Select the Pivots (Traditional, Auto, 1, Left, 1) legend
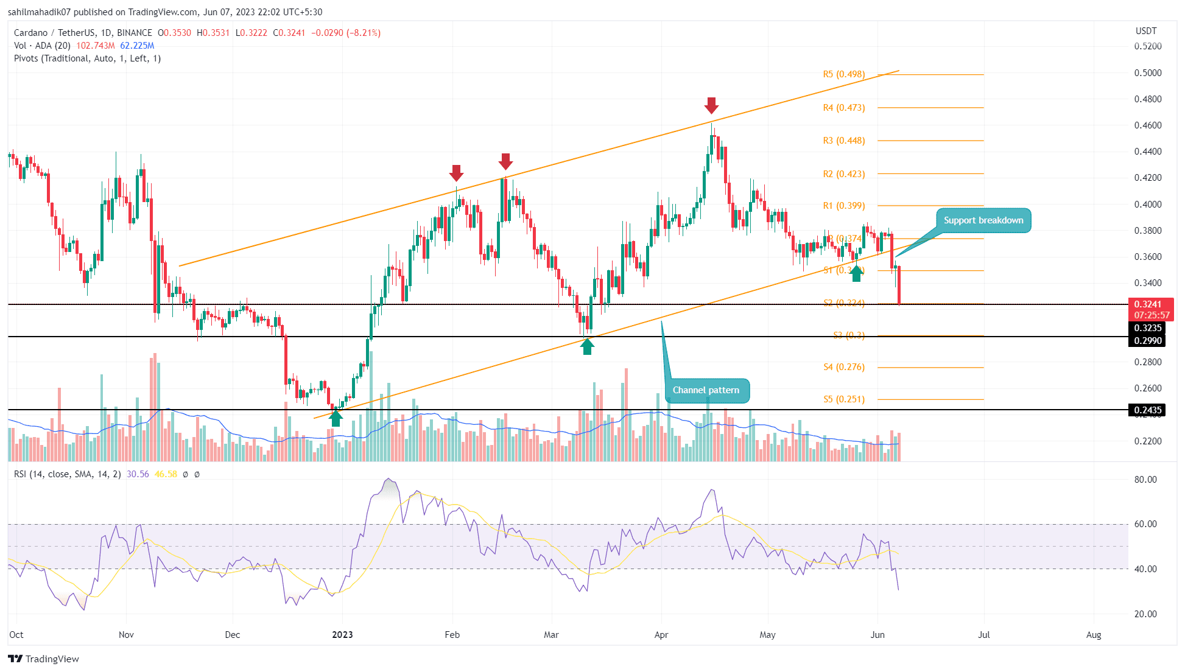The height and width of the screenshot is (672, 1185). pos(87,58)
